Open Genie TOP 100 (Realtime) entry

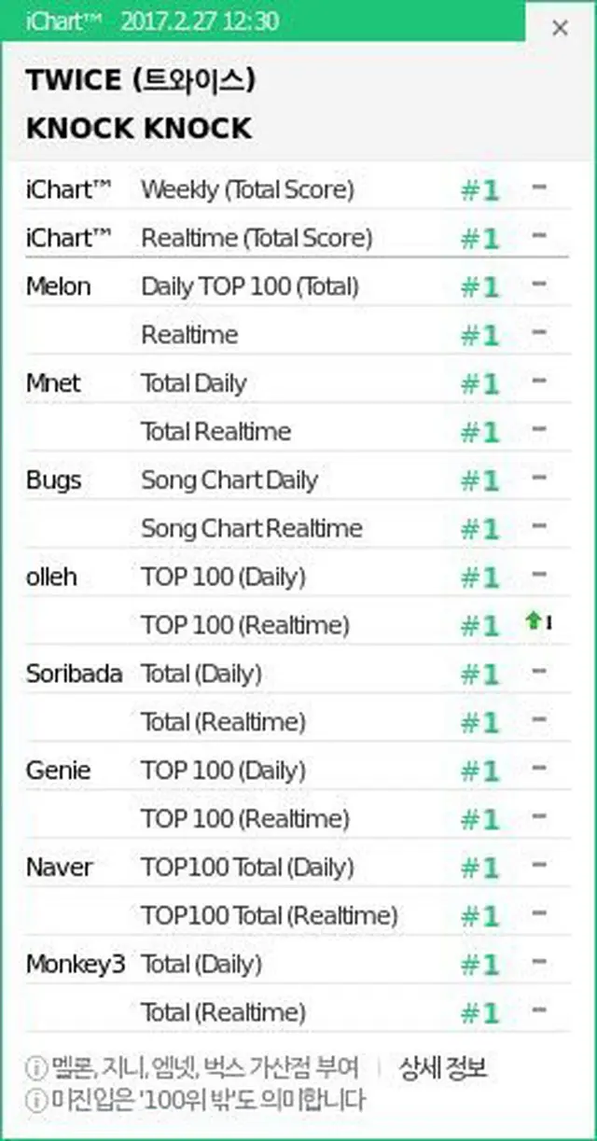[x=297, y=819]
